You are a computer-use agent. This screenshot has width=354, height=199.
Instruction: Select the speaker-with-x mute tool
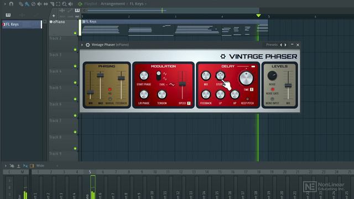(39, 4)
